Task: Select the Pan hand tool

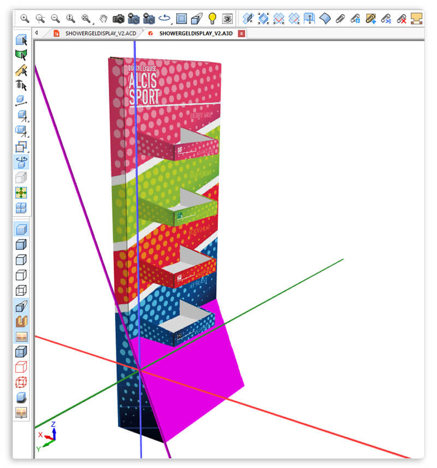Action: (x=103, y=18)
